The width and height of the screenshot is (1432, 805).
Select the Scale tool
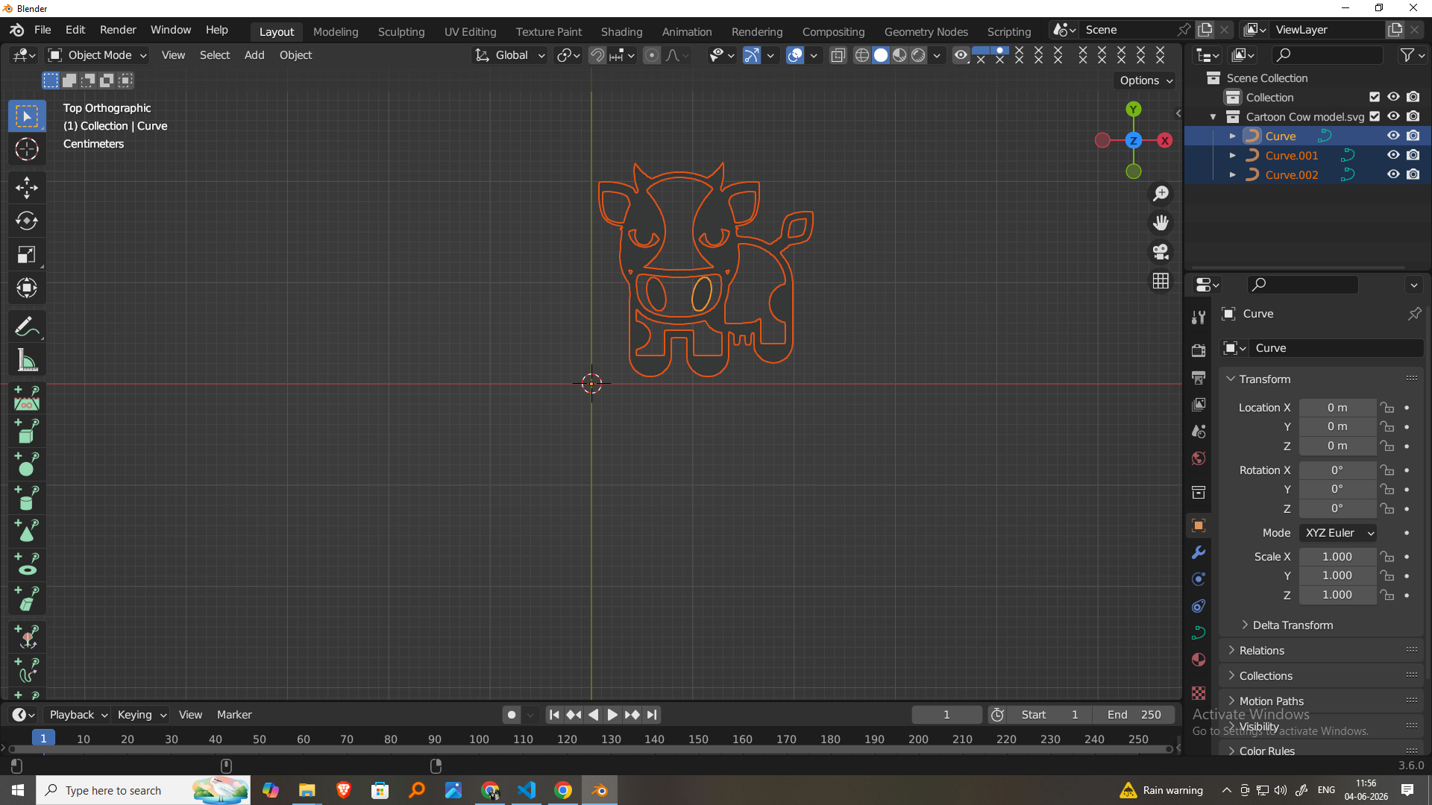tap(27, 254)
